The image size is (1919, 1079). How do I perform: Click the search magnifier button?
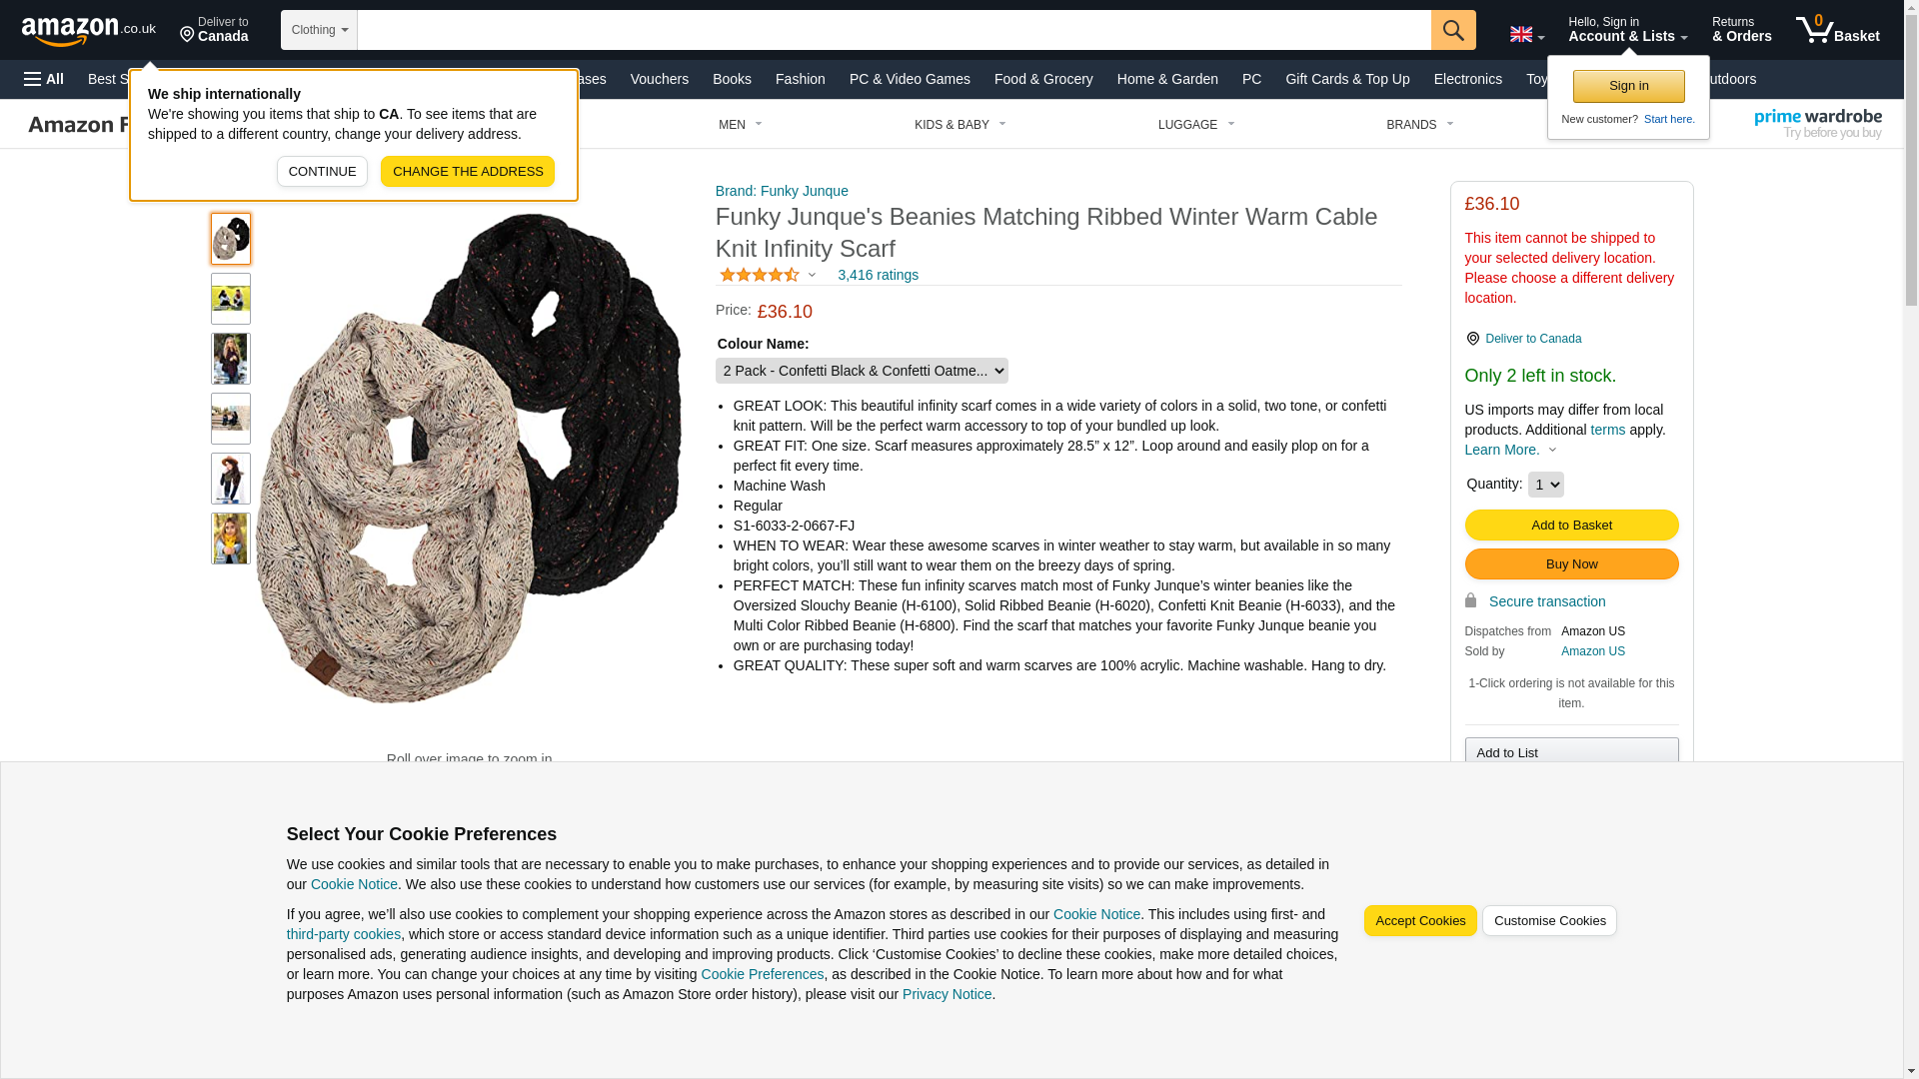pyautogui.click(x=1453, y=30)
